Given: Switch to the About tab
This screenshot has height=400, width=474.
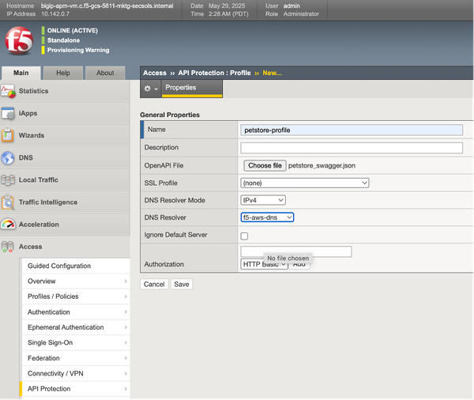Looking at the screenshot, I should [x=105, y=73].
